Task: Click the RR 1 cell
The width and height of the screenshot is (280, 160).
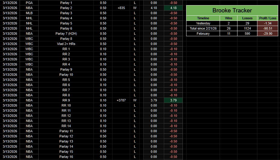Action: (x=66, y=49)
